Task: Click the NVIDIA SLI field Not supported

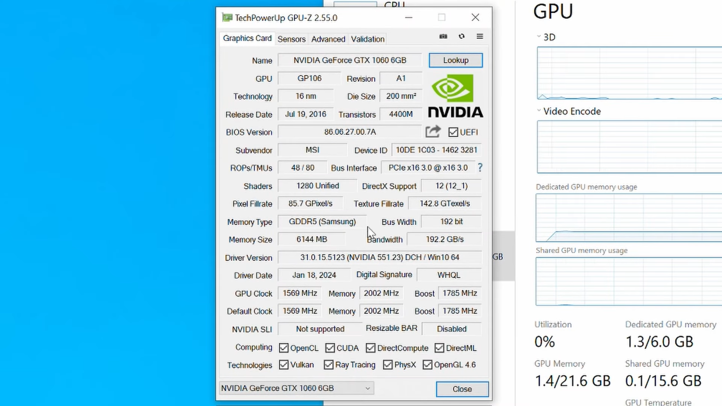Action: tap(320, 329)
